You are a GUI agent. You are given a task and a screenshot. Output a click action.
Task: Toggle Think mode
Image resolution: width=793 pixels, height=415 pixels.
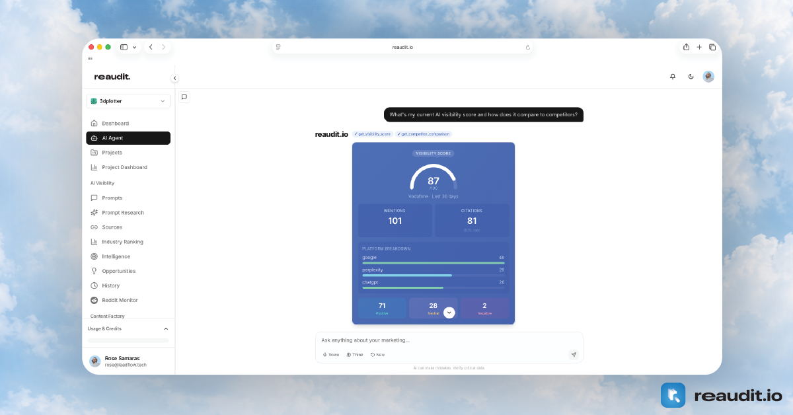355,355
